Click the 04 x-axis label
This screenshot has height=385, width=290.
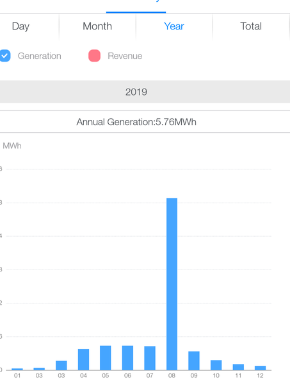(x=83, y=375)
